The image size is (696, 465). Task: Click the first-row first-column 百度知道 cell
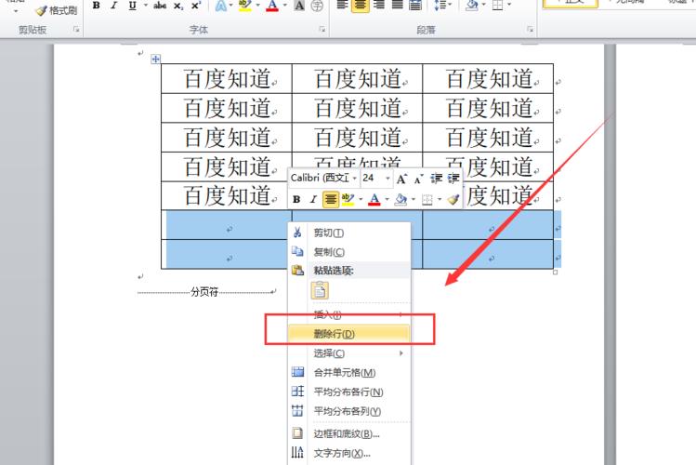[227, 79]
